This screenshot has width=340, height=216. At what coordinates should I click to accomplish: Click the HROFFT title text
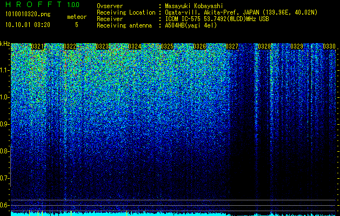(34, 4)
